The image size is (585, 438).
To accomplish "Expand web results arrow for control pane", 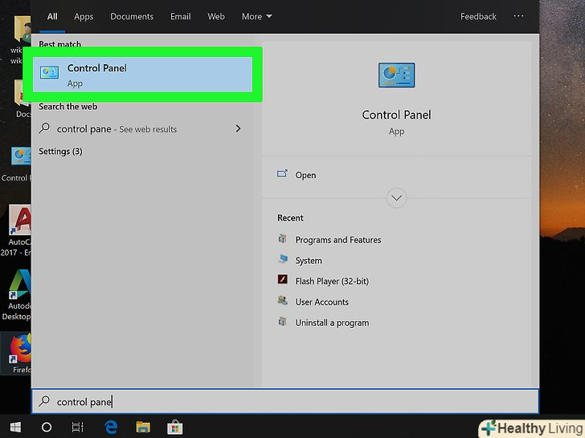I will pyautogui.click(x=238, y=128).
